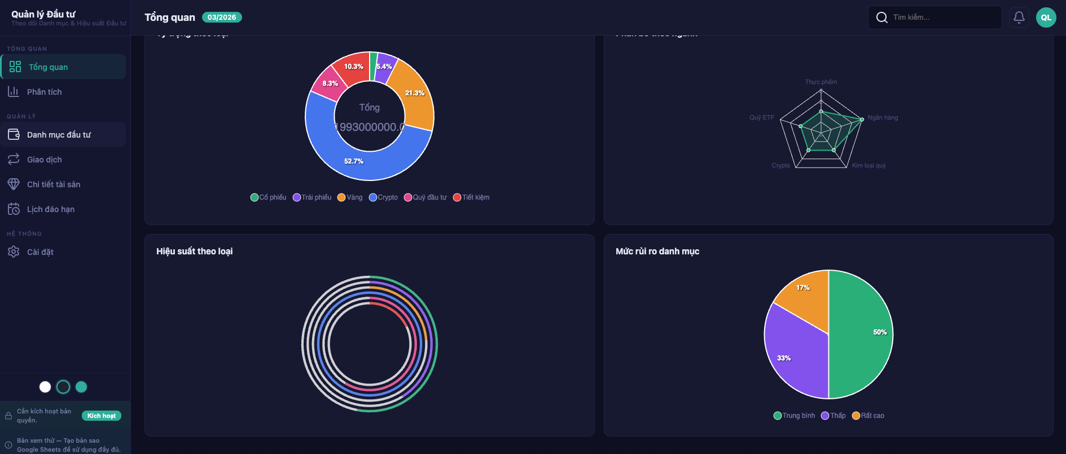Screen dimensions: 1066x454
Task: Toggle Rất cao legend in risk chart
Action: click(868, 416)
